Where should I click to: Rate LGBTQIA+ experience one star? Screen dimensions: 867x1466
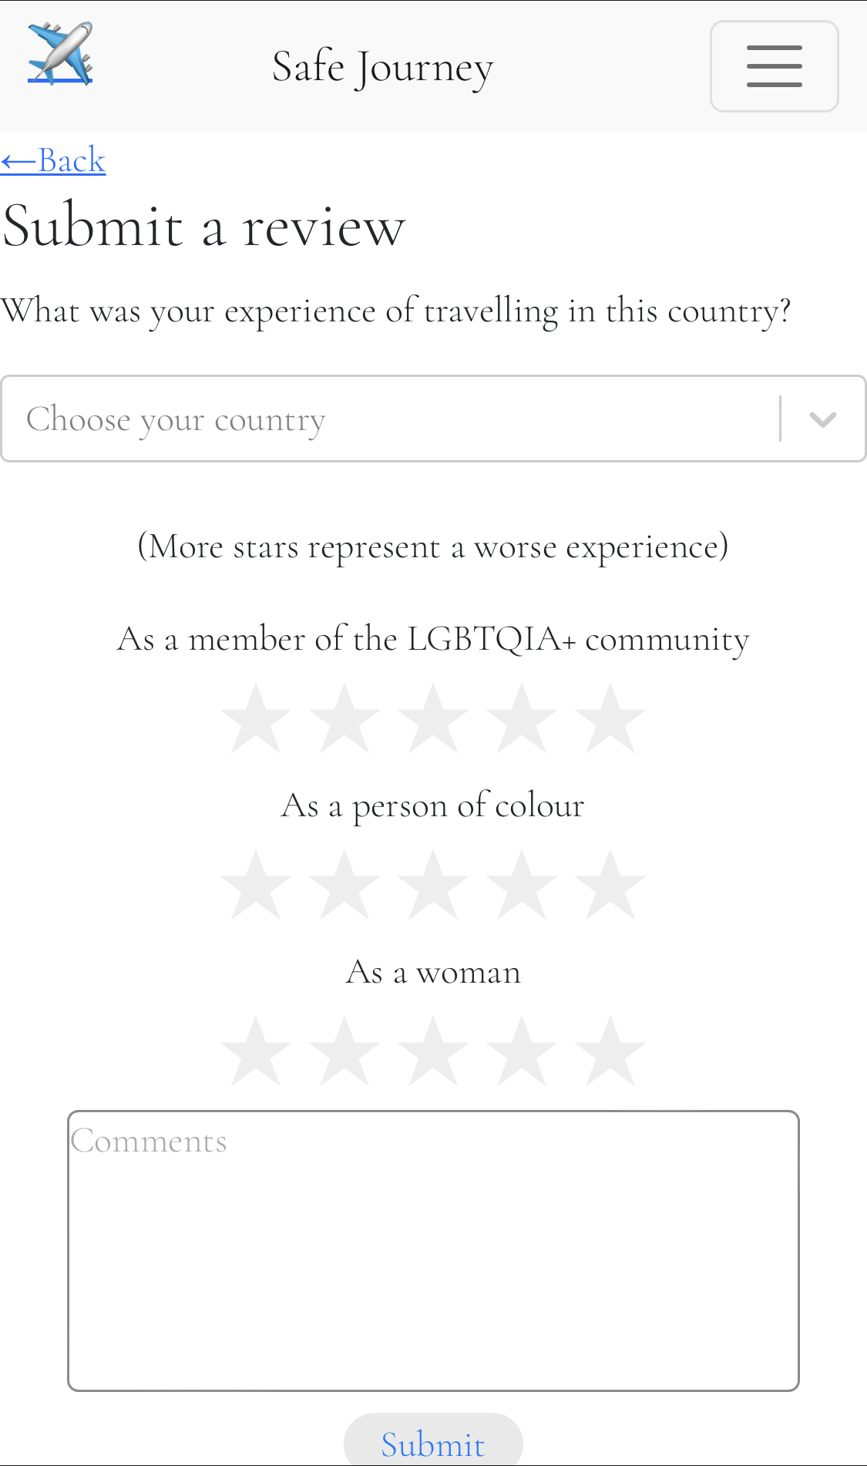click(256, 719)
